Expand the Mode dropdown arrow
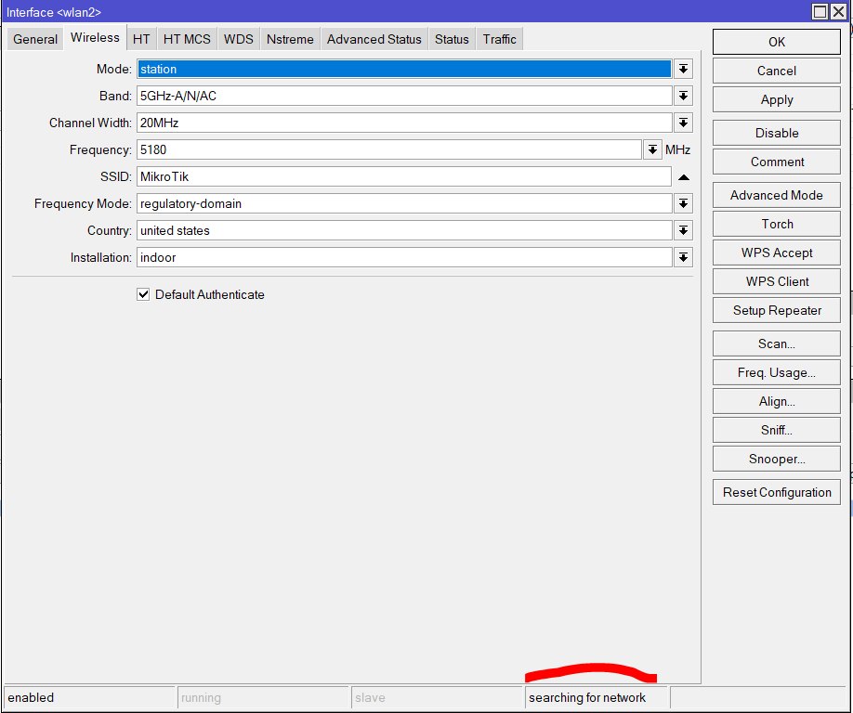The image size is (853, 713). tap(683, 69)
